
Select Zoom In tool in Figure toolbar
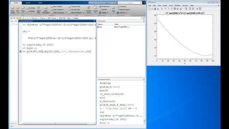coord(166,9)
